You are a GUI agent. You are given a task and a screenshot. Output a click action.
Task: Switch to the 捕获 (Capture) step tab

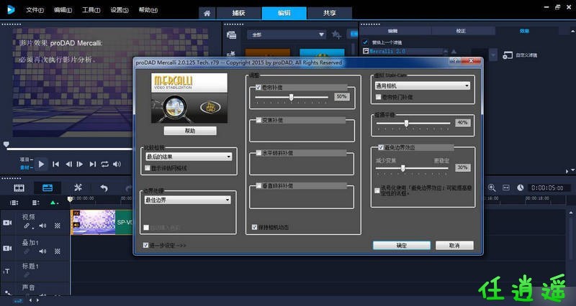[x=239, y=13]
